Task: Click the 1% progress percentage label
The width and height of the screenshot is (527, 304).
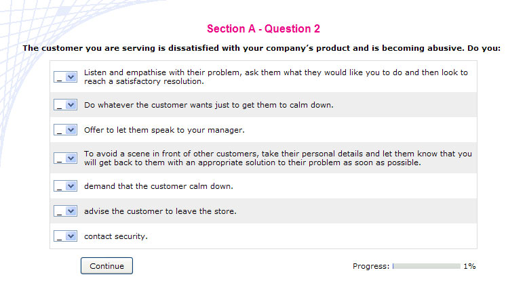Action: point(469,266)
